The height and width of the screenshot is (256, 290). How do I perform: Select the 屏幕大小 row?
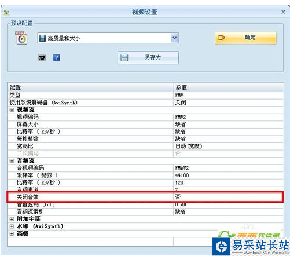click(145, 125)
